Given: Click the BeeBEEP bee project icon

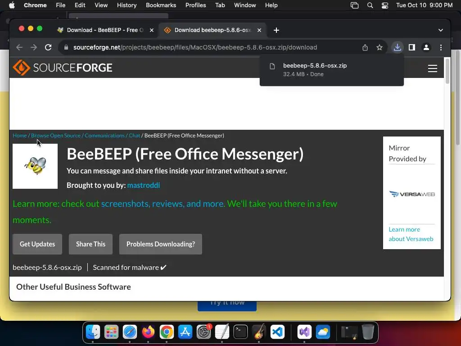Looking at the screenshot, I should [35, 166].
